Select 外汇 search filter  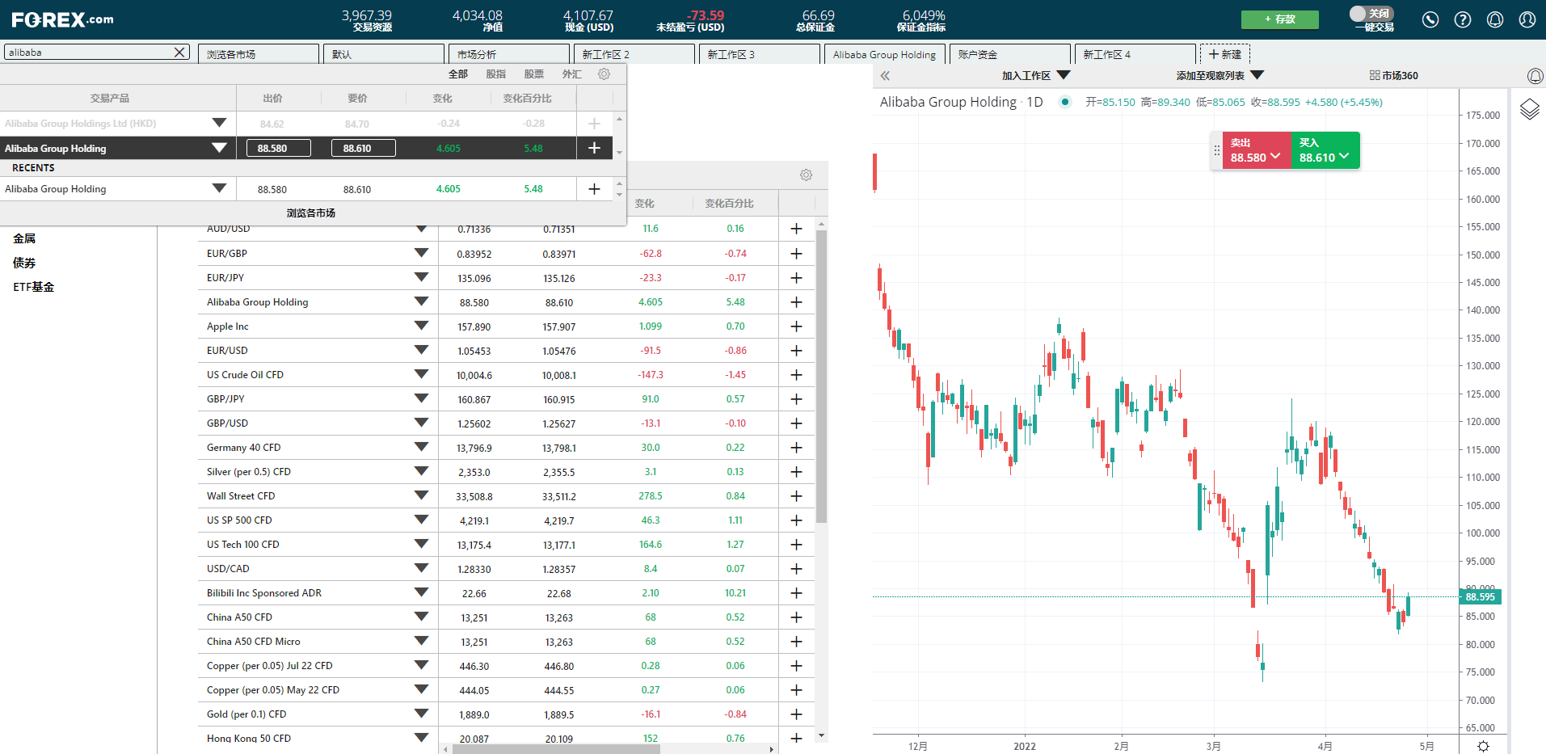(x=571, y=74)
